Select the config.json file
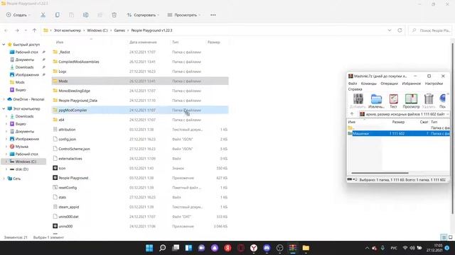455x255 pixels. coord(140,139)
